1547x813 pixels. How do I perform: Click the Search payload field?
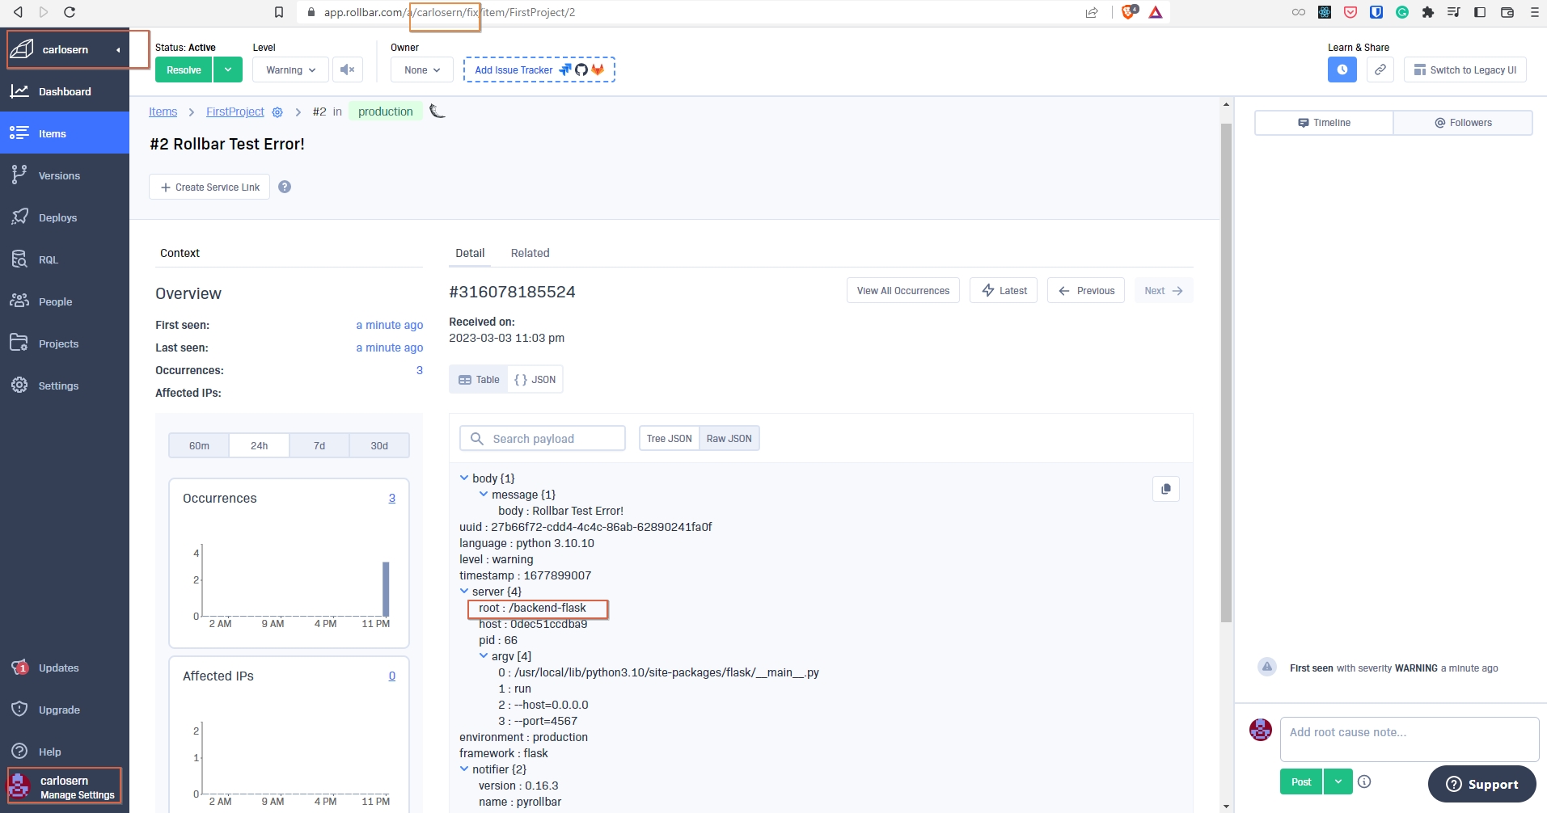pyautogui.click(x=542, y=438)
